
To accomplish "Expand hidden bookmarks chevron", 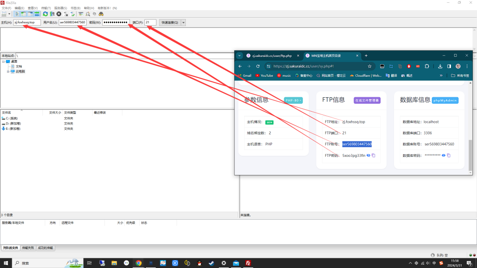I will tap(441, 76).
